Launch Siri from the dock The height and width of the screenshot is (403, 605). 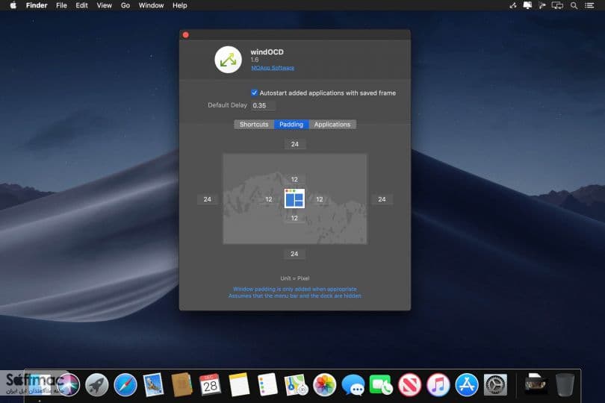[68, 384]
